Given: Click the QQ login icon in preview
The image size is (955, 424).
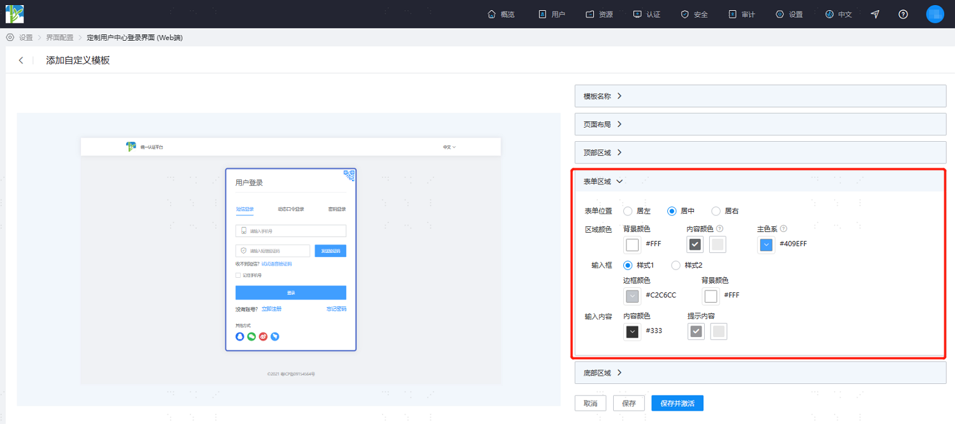Looking at the screenshot, I should point(240,336).
